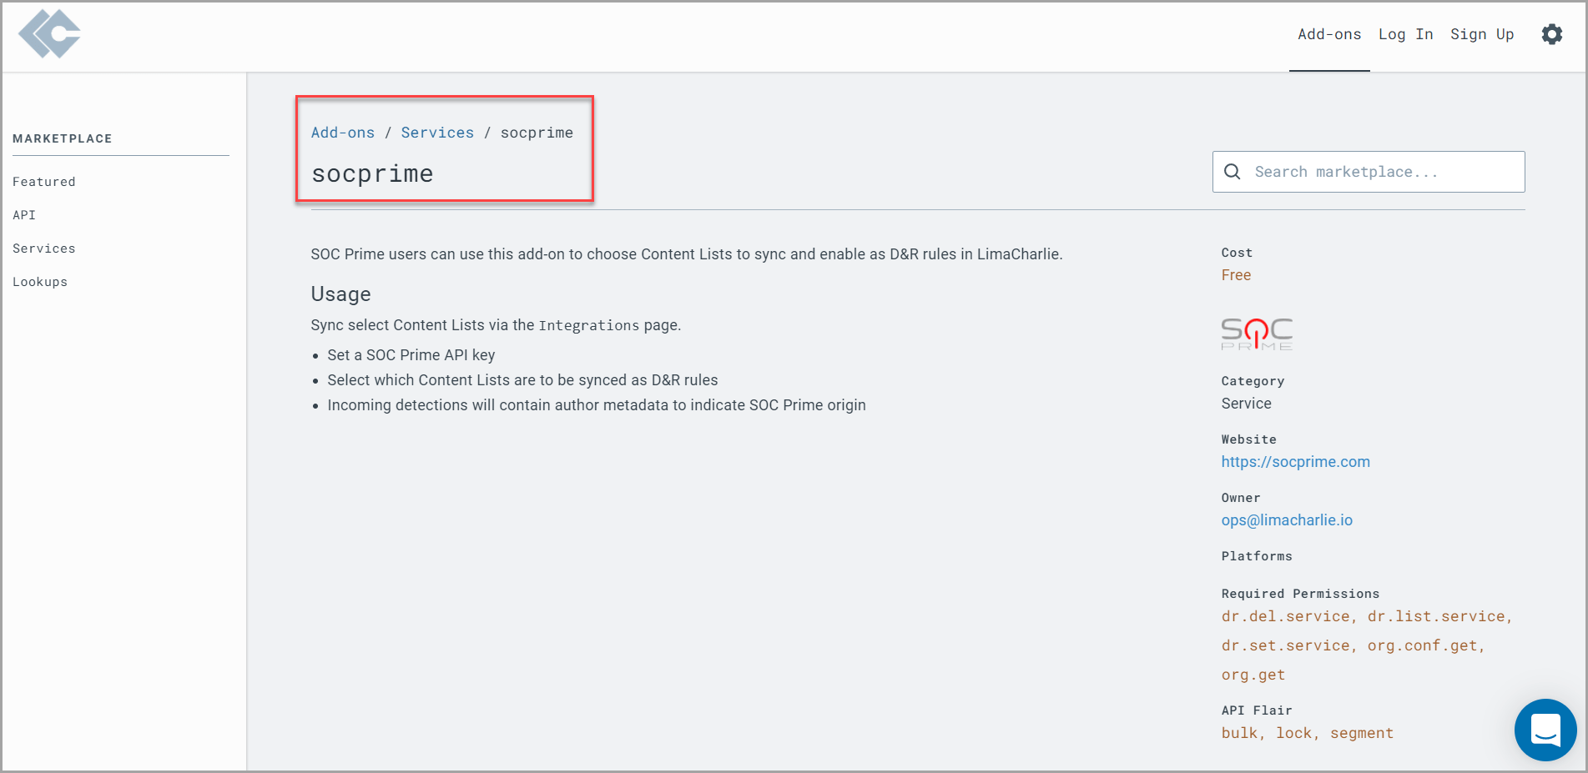Click the dr.del.service permission text

[x=1285, y=616]
